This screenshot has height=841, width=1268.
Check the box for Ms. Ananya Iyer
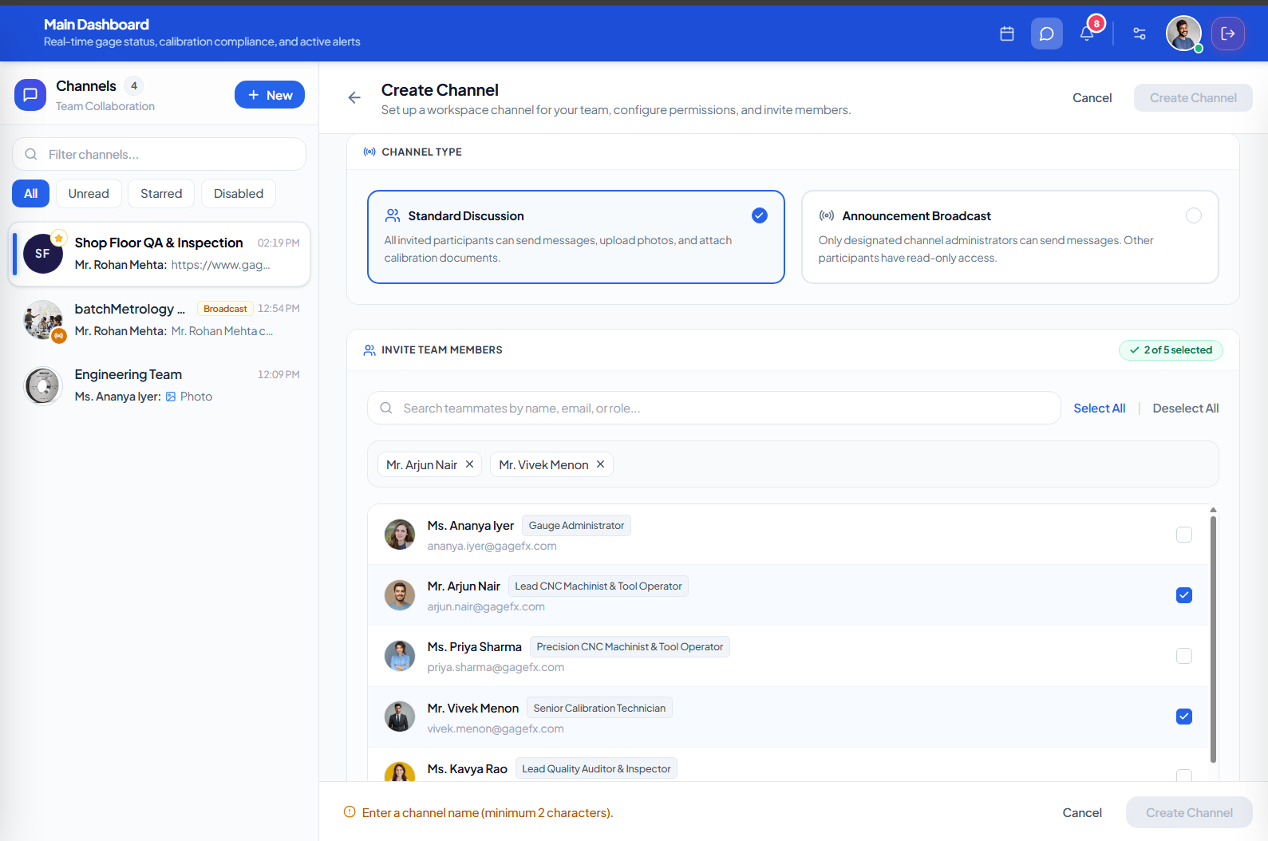point(1184,535)
